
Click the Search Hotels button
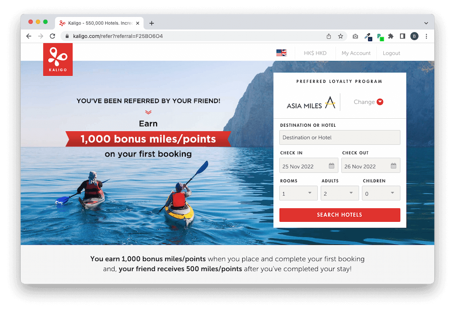(340, 215)
